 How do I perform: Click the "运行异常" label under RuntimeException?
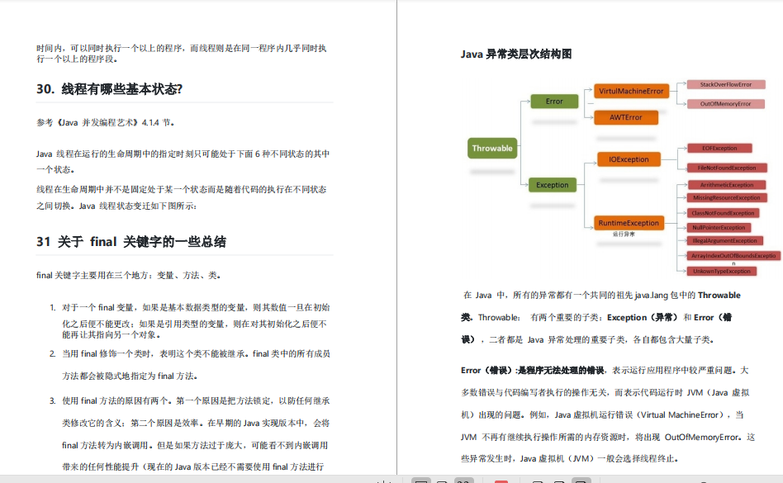624,234
